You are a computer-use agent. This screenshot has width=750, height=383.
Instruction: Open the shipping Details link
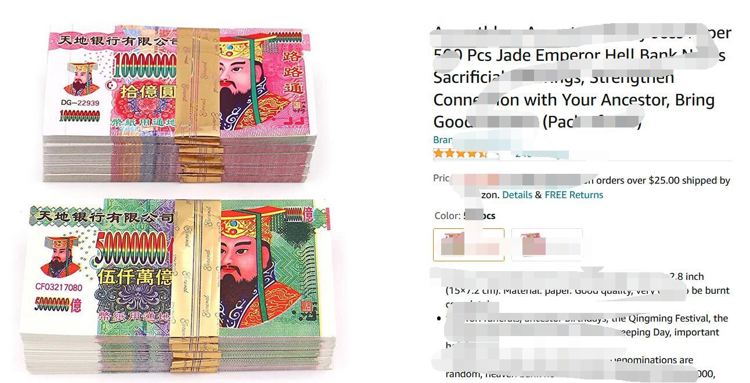point(517,195)
